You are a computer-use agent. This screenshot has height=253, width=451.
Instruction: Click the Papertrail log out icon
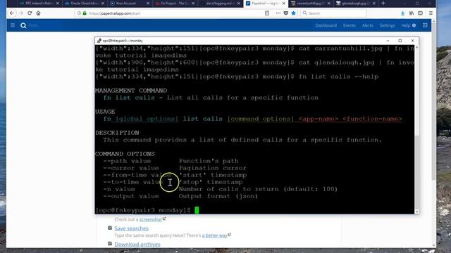[425, 25]
